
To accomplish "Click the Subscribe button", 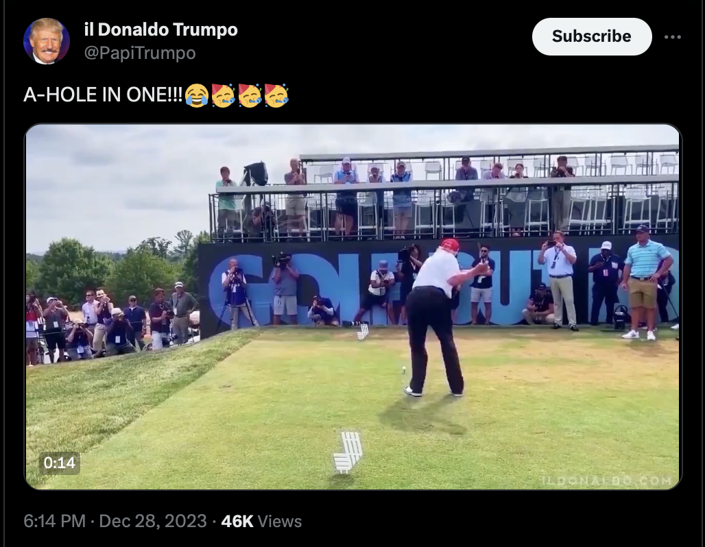I will (592, 36).
